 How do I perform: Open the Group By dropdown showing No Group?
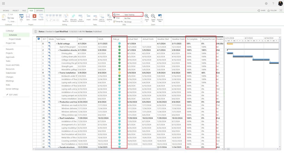click(x=133, y=22)
